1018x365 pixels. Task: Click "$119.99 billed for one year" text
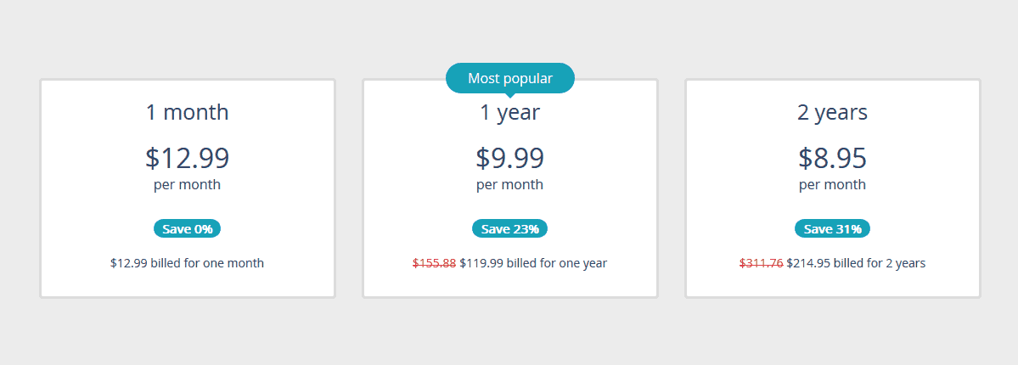coord(534,263)
